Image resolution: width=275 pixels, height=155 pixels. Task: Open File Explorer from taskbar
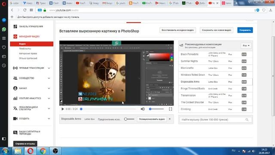[18, 151]
